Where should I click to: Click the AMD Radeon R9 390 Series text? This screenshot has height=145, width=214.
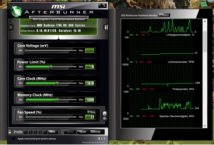[61, 25]
